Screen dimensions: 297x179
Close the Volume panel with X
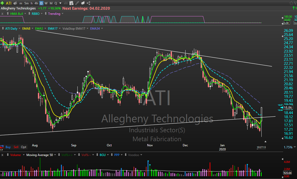[2, 155]
